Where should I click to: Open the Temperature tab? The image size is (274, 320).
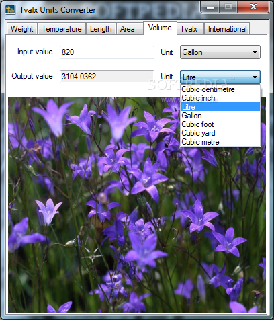click(62, 29)
